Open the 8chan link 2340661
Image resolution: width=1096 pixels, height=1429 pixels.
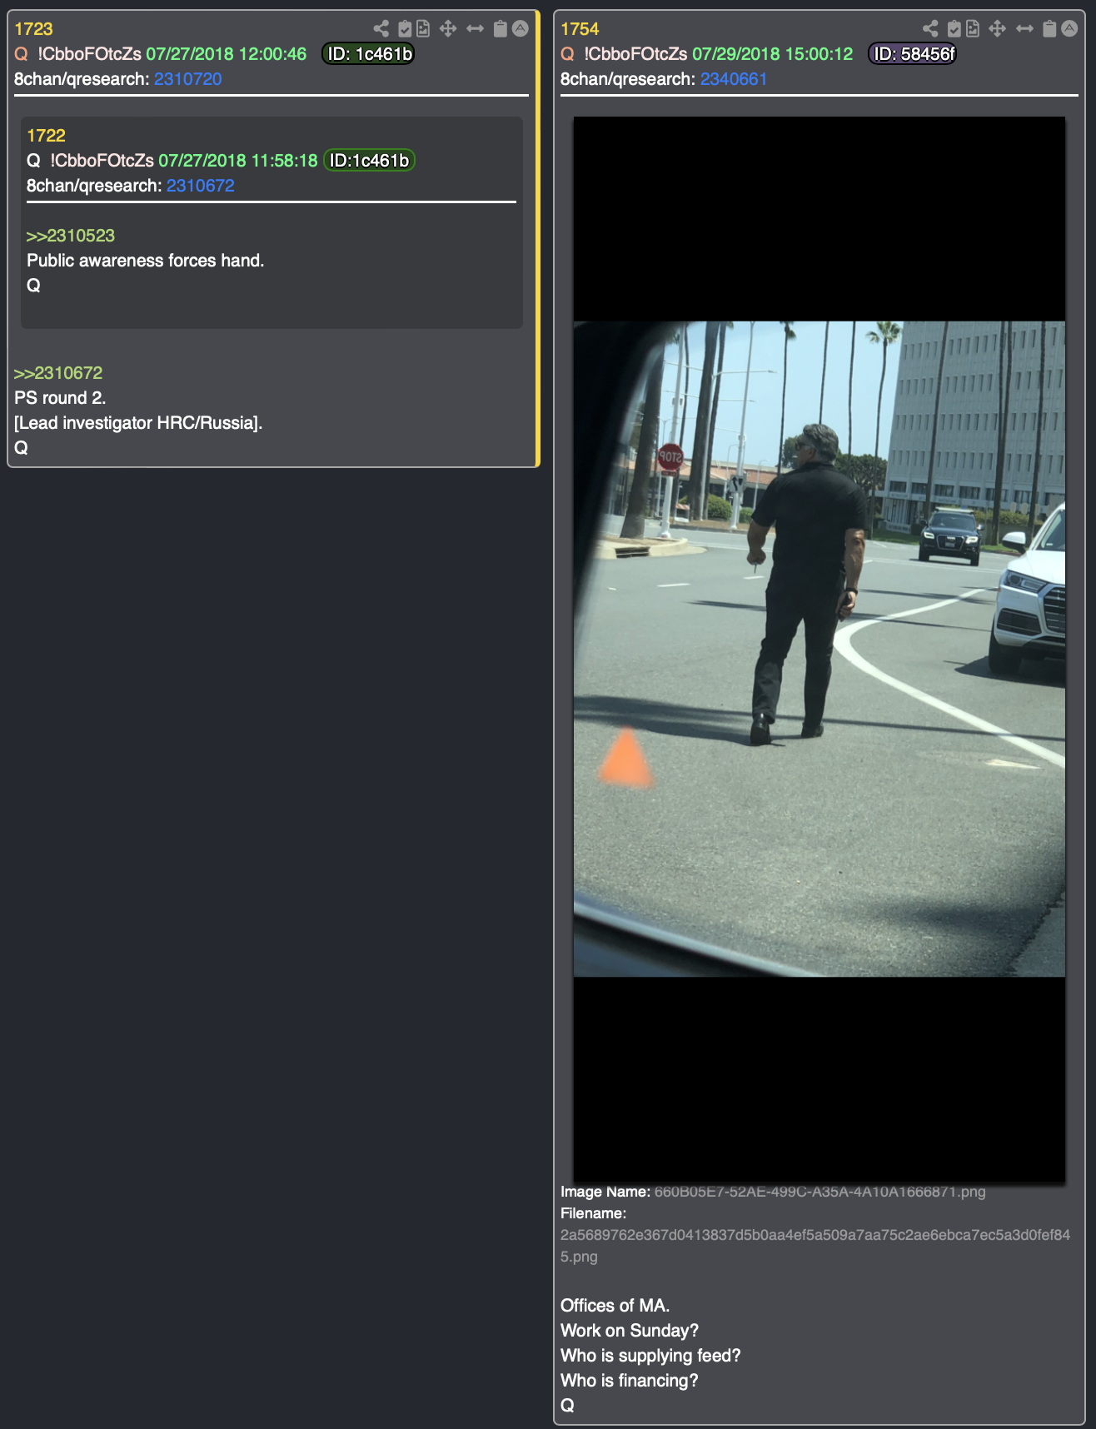tap(734, 79)
